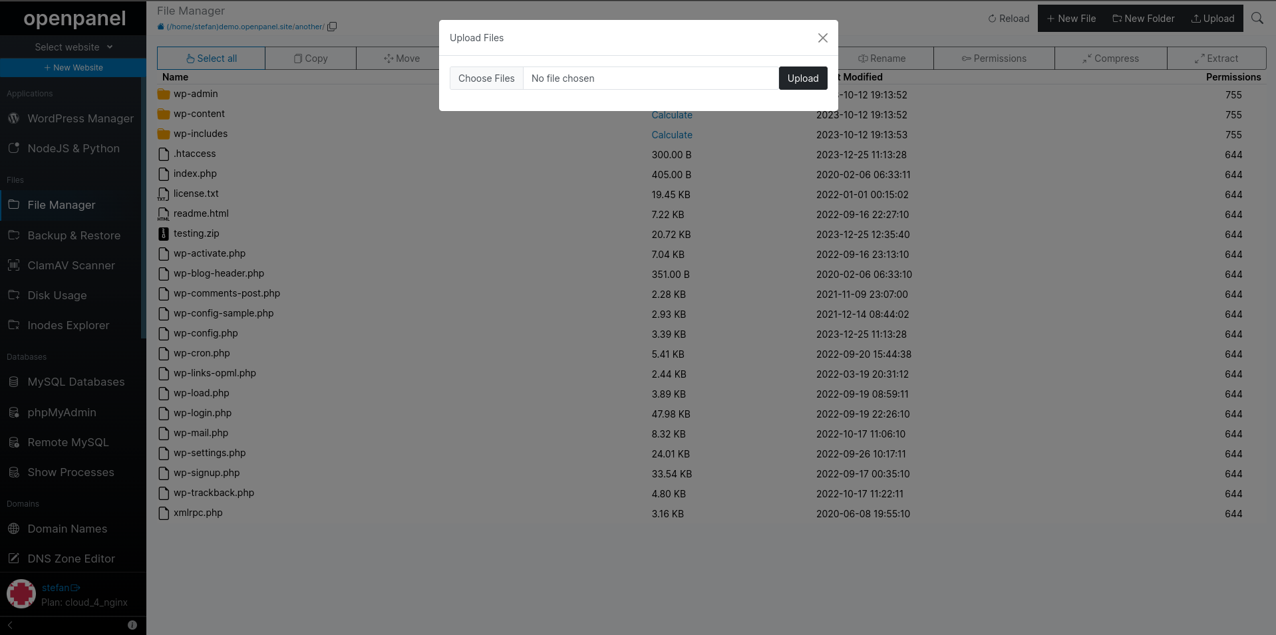This screenshot has height=635, width=1276.
Task: Create a New File
Action: (x=1071, y=19)
